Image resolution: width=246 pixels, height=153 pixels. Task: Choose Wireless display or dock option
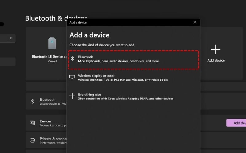click(133, 78)
